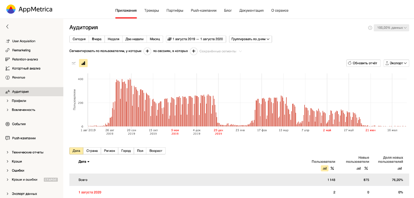
Task: Open Блог top menu
Action: coord(228,10)
